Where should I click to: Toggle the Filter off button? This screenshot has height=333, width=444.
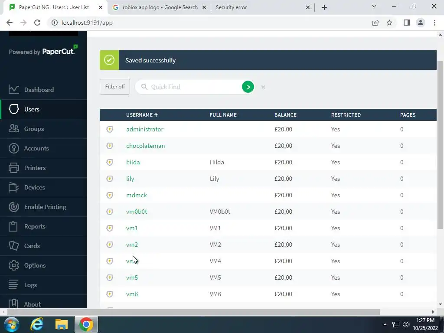(x=114, y=87)
